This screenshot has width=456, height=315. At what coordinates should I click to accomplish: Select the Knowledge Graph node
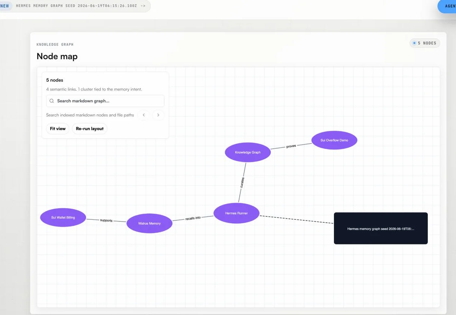tap(248, 152)
